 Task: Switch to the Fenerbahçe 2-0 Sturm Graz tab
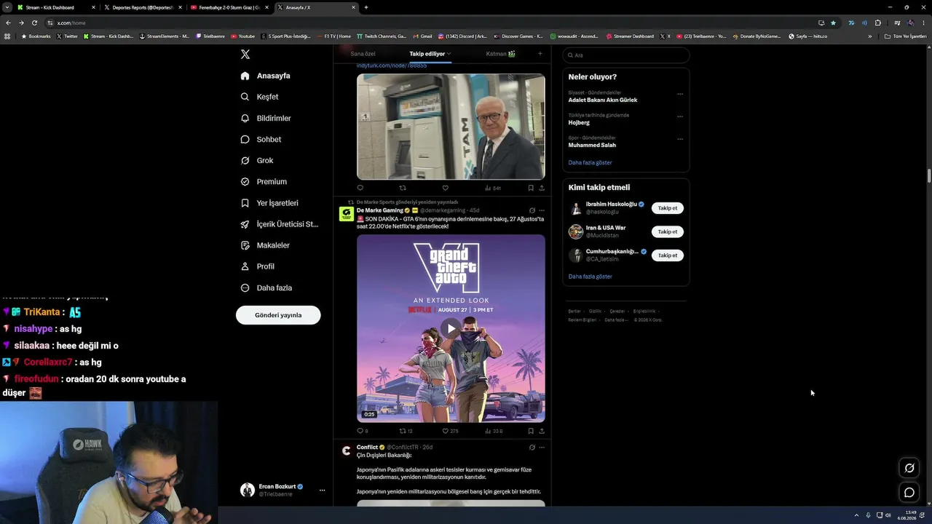click(x=228, y=7)
